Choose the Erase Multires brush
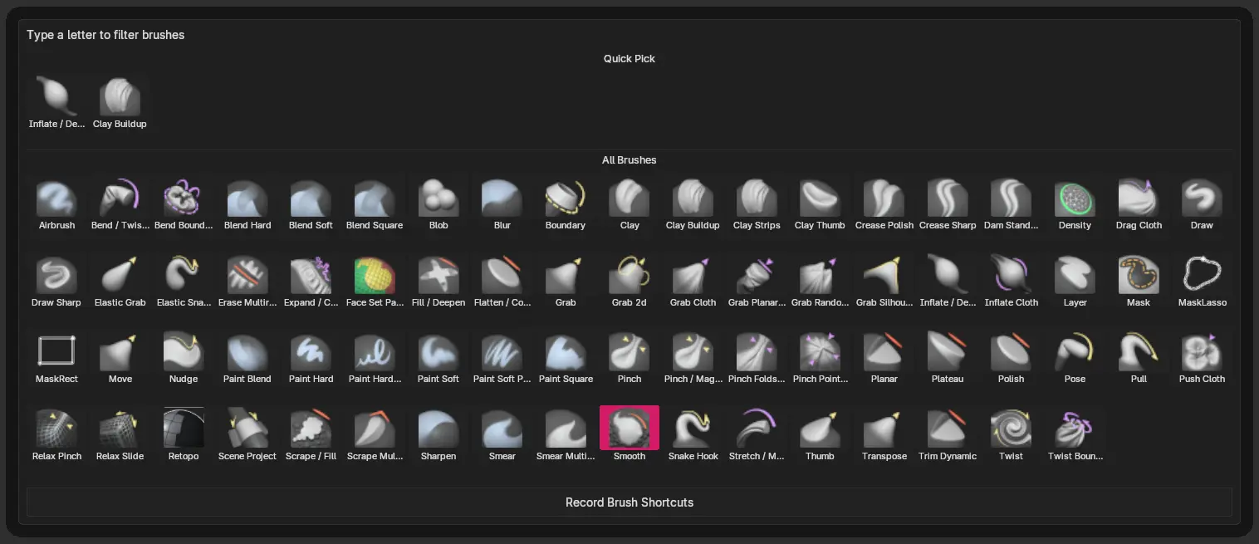Screen dimensions: 1259x544 pyautogui.click(x=247, y=282)
